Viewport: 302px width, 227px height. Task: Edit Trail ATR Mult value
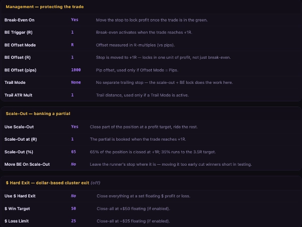pyautogui.click(x=72, y=95)
